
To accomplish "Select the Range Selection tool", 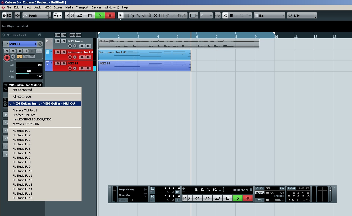I will 126,16.
